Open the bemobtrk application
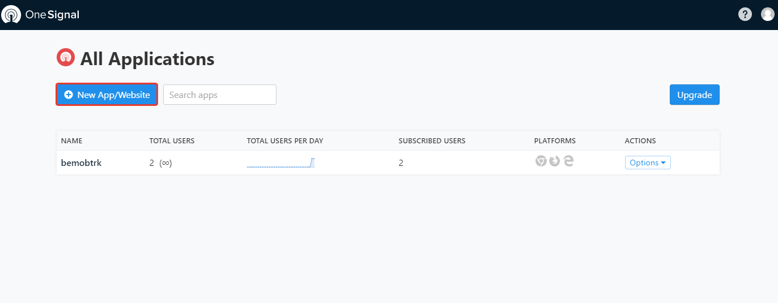 (x=81, y=163)
